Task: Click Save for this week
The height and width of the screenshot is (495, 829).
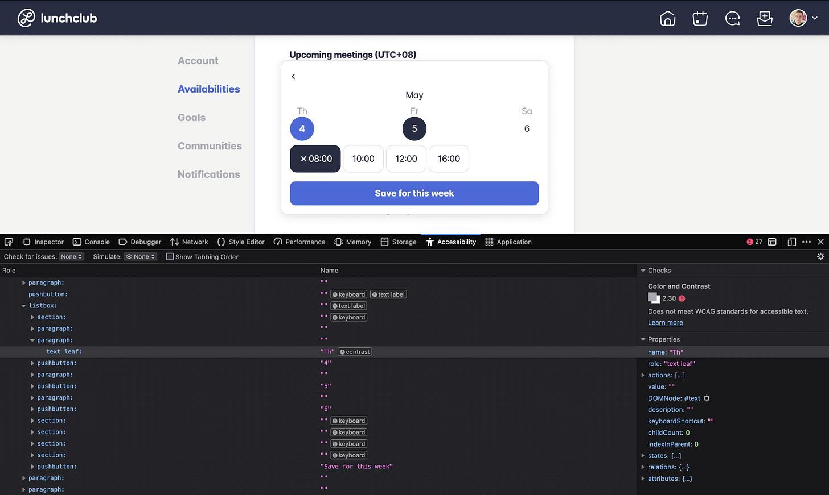Action: click(414, 193)
